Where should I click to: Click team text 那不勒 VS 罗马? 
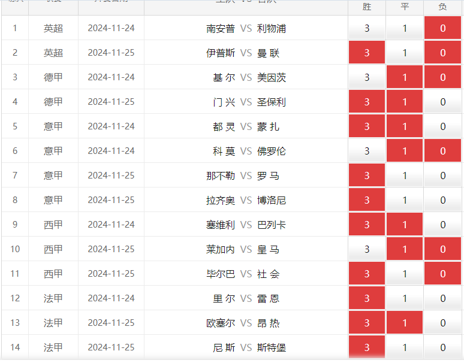click(x=243, y=176)
